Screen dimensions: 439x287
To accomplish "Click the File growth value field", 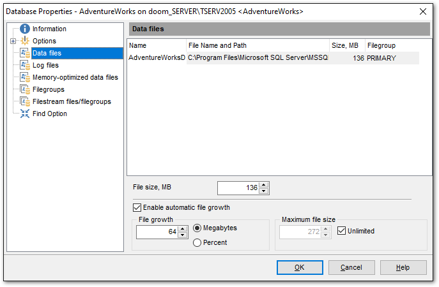I will [x=157, y=232].
